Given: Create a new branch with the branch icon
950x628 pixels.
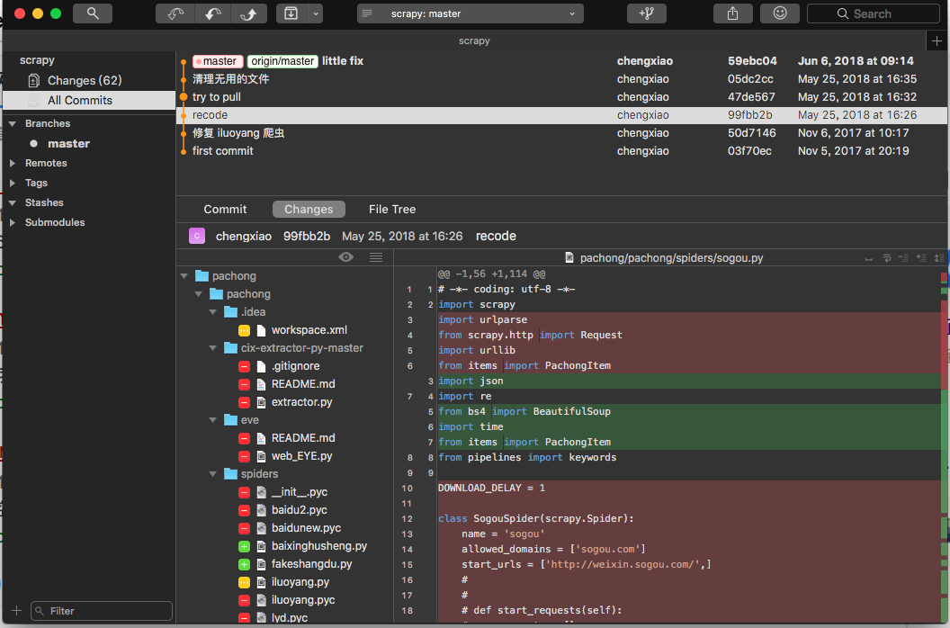Looking at the screenshot, I should [646, 13].
